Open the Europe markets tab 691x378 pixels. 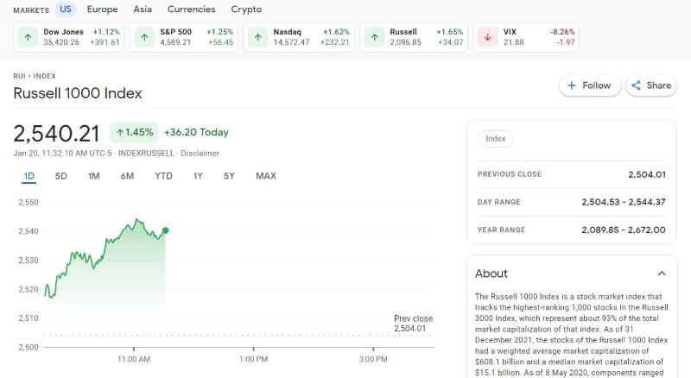pyautogui.click(x=102, y=9)
